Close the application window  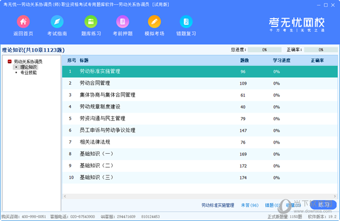tap(333, 5)
